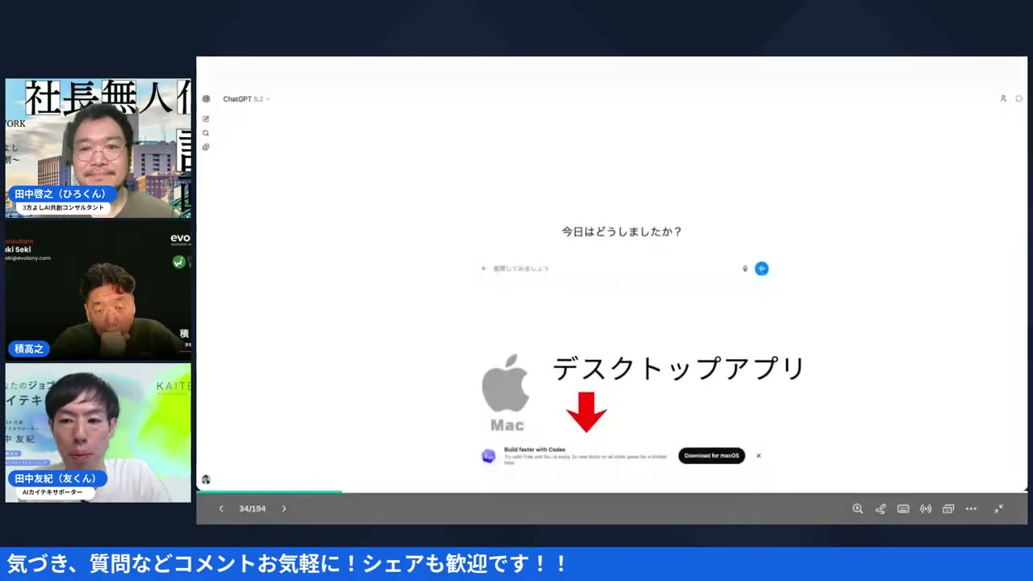
Task: Open a new chat in ChatGPT
Action: click(x=206, y=119)
